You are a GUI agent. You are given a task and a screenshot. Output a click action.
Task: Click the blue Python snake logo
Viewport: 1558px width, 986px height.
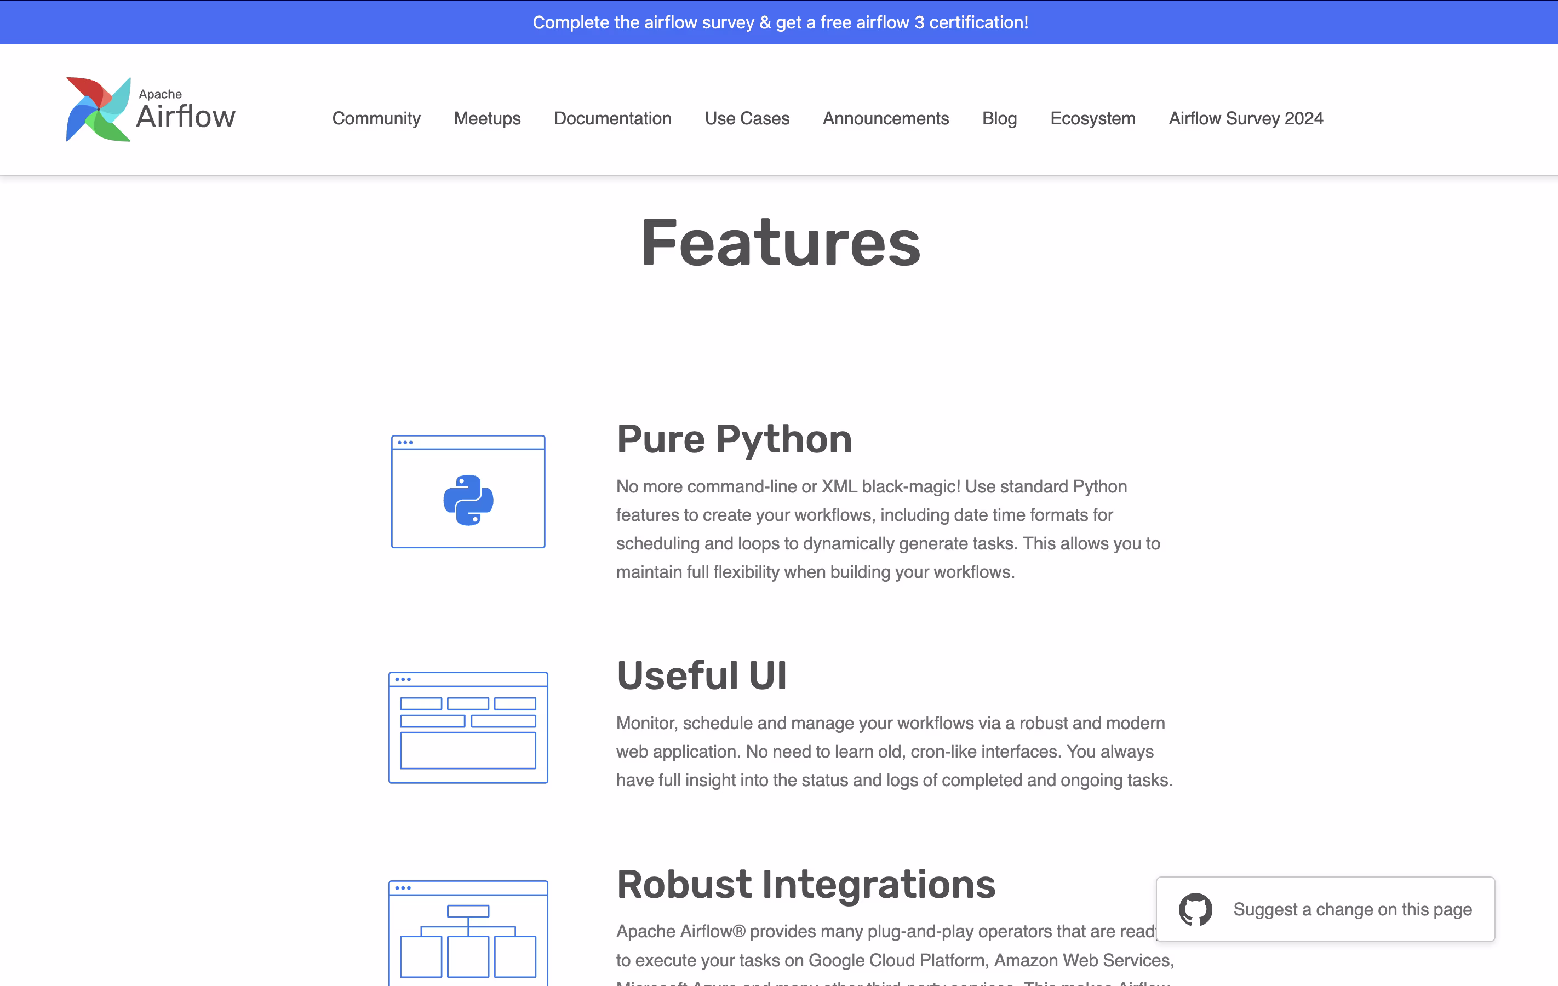[468, 500]
